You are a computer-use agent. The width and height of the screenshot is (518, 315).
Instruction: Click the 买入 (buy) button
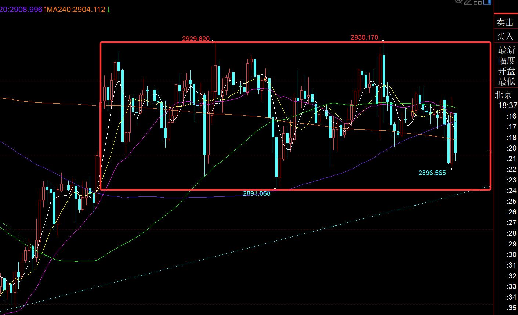click(x=505, y=36)
